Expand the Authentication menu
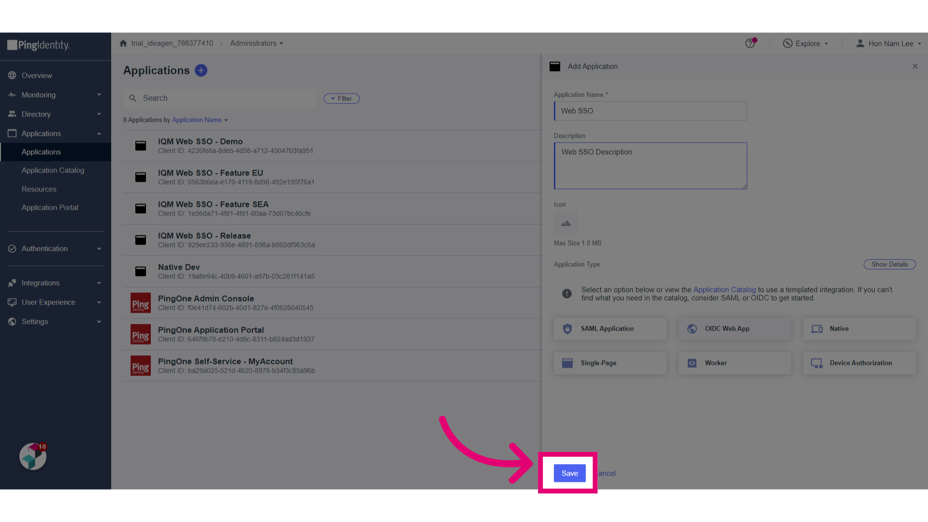Screen dimensions: 928x522 (x=99, y=248)
